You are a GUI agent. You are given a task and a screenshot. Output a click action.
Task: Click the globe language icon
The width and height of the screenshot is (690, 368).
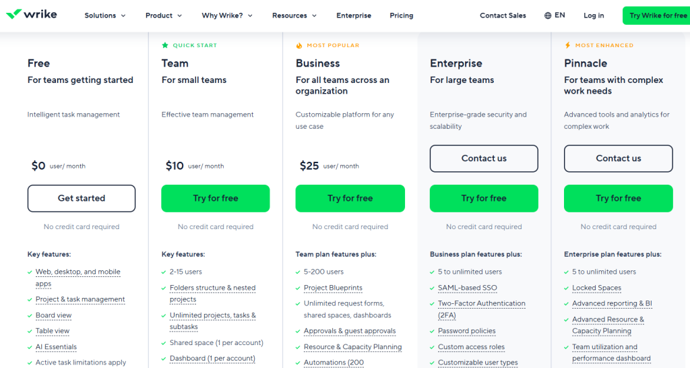[548, 16]
